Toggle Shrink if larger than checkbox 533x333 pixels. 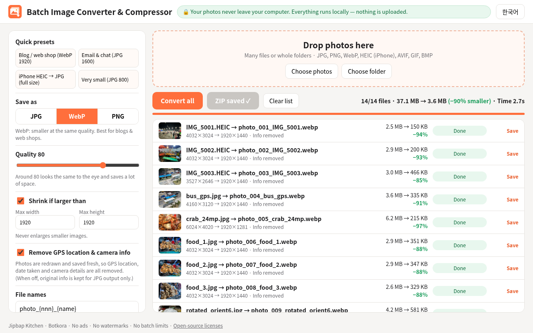[x=20, y=201]
